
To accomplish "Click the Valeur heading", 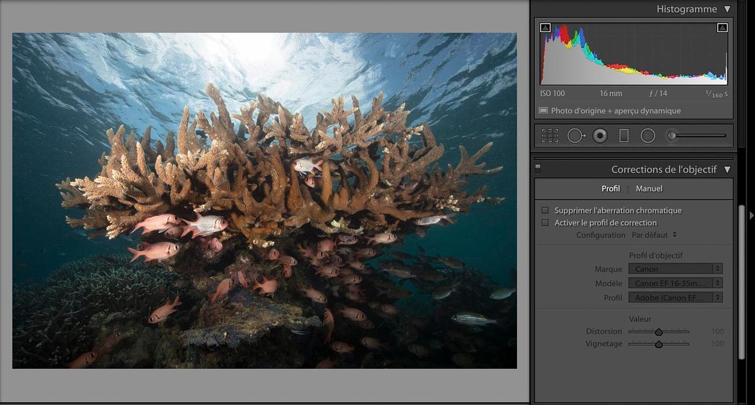I will (x=640, y=319).
